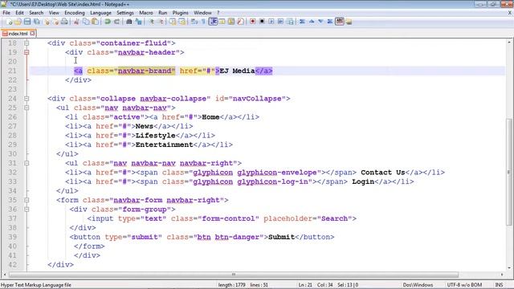Screen dimensions: 514x289
Task: Open the Plugins menu
Action: (180, 13)
